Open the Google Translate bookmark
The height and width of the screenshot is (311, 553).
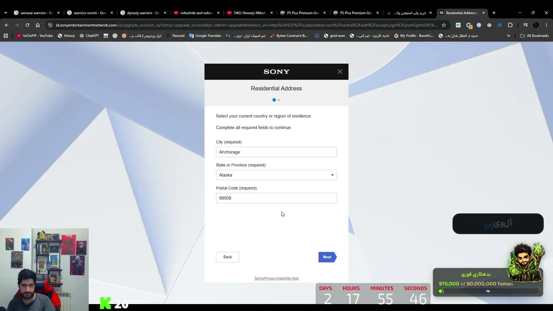[x=205, y=36]
